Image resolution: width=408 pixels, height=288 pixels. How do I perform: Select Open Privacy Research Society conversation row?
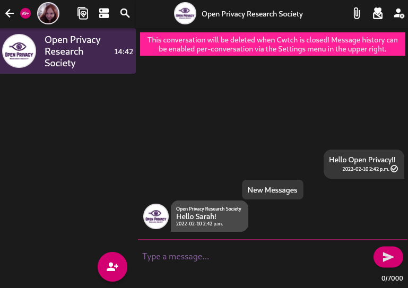click(68, 51)
